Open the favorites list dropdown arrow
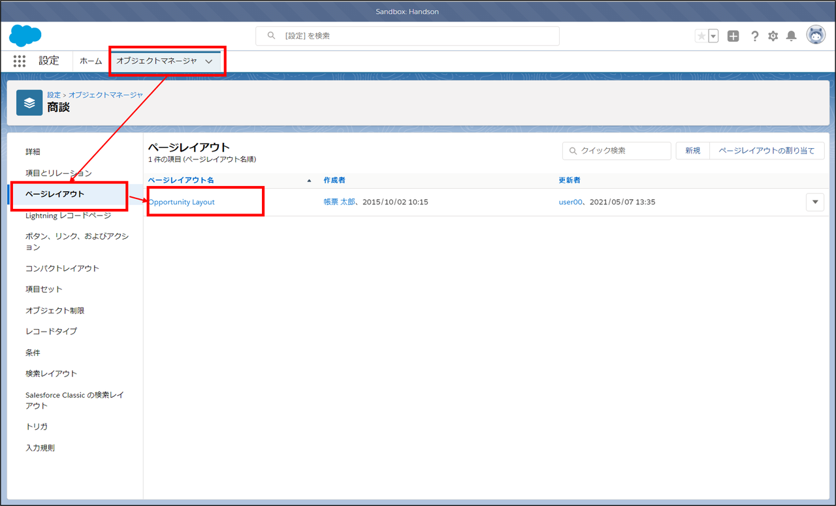The width and height of the screenshot is (836, 506). point(713,36)
